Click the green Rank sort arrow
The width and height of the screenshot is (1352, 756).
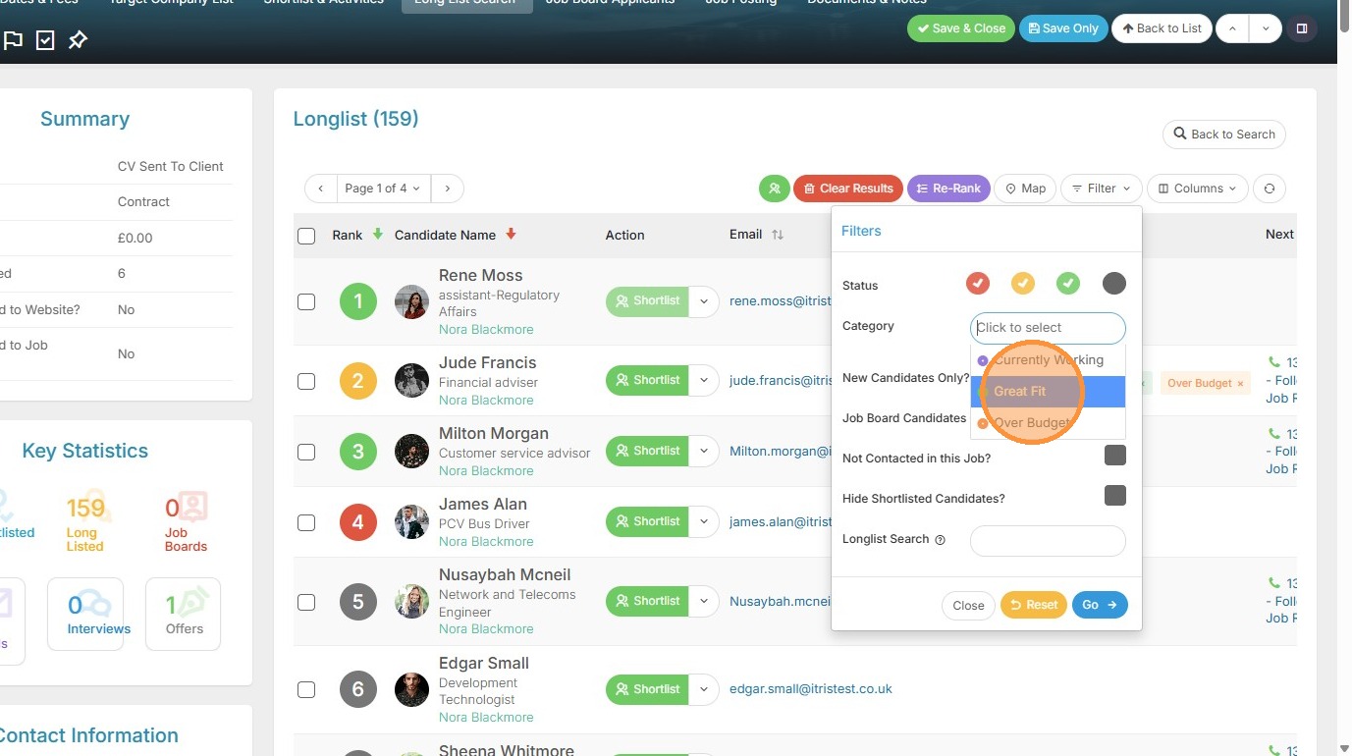click(378, 235)
